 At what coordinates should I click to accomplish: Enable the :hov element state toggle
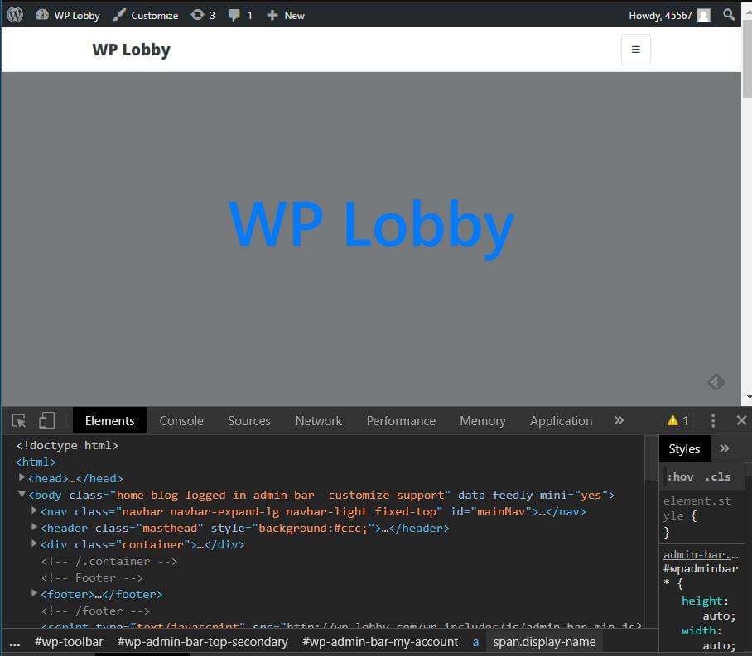click(x=679, y=476)
